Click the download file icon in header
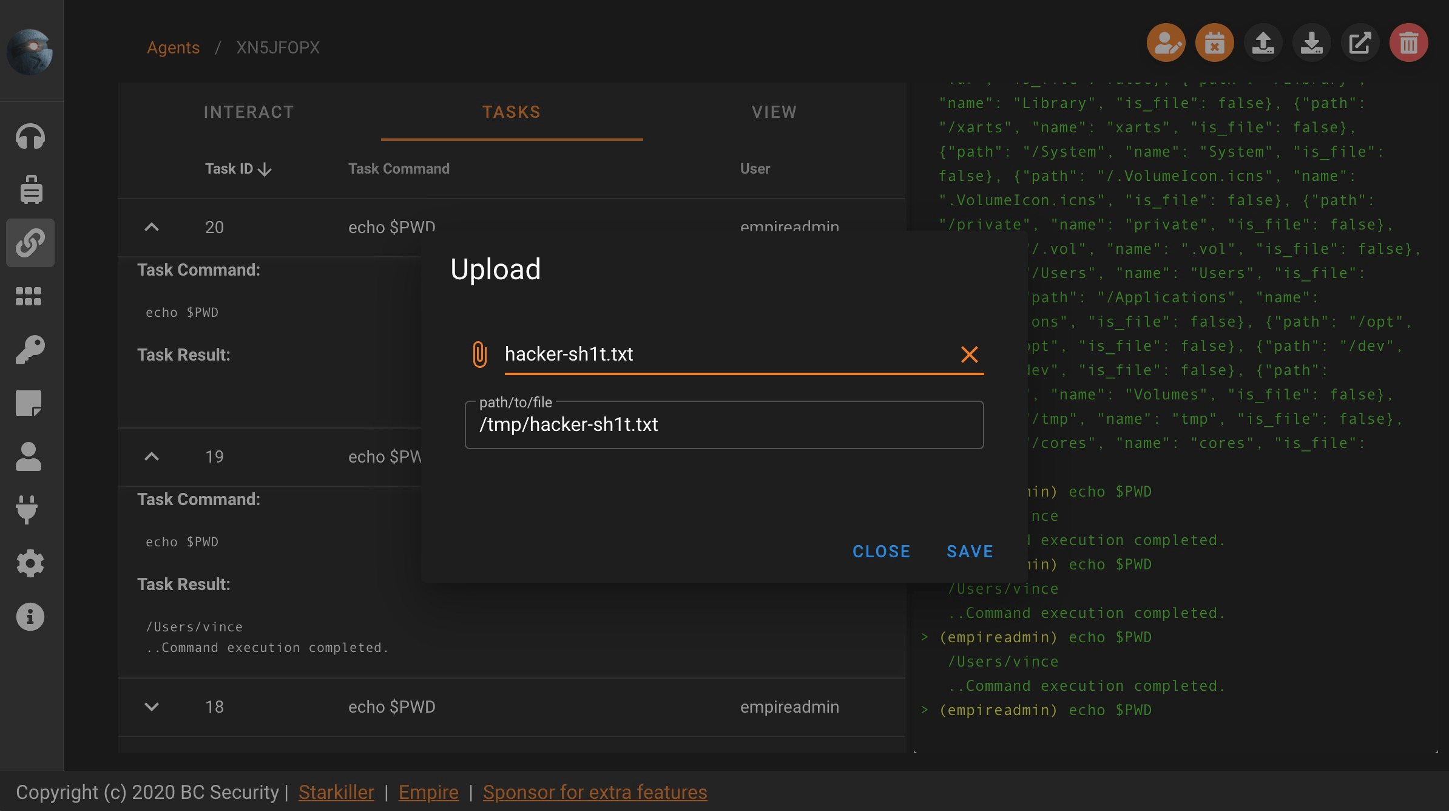Screen dimensions: 1449x811 (x=1311, y=43)
